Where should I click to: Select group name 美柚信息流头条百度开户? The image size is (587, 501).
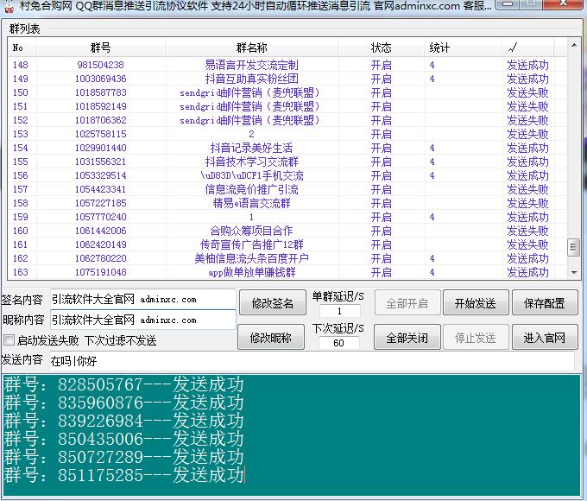point(251,258)
